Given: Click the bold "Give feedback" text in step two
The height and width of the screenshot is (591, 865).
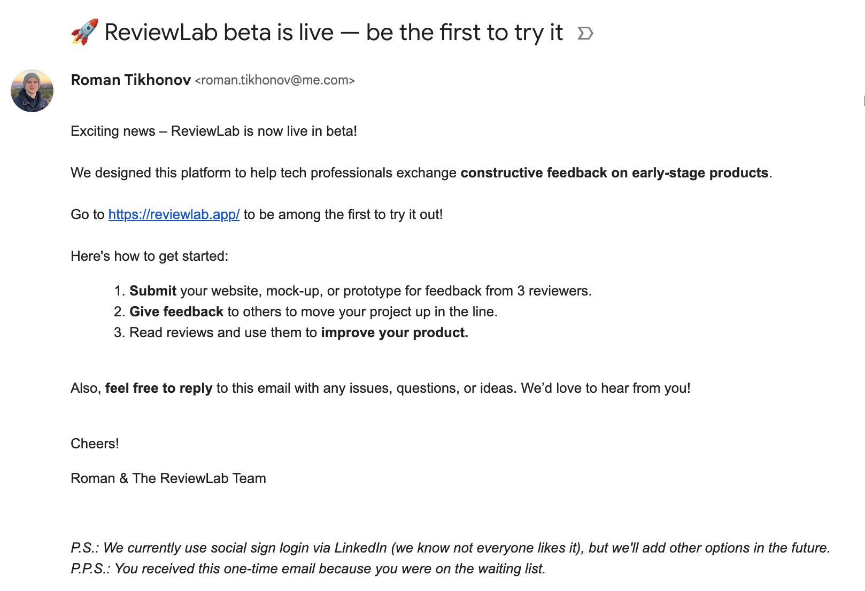Looking at the screenshot, I should coord(176,312).
